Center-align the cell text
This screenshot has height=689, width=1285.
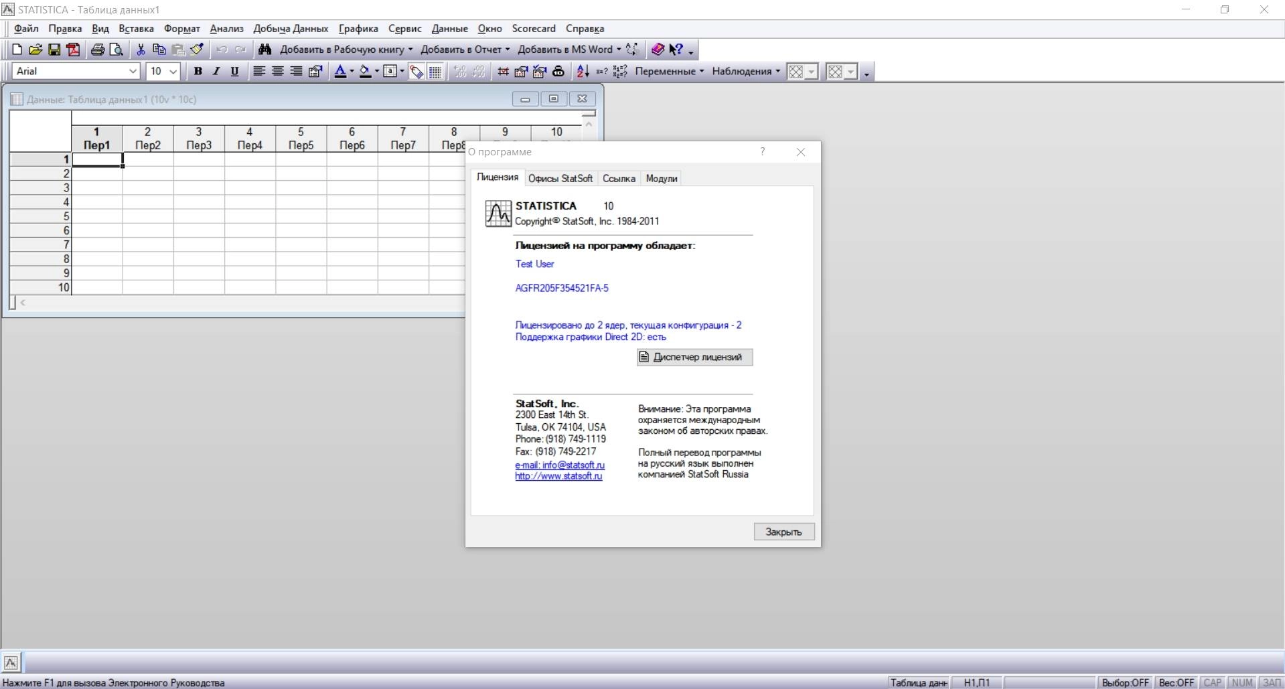tap(278, 71)
